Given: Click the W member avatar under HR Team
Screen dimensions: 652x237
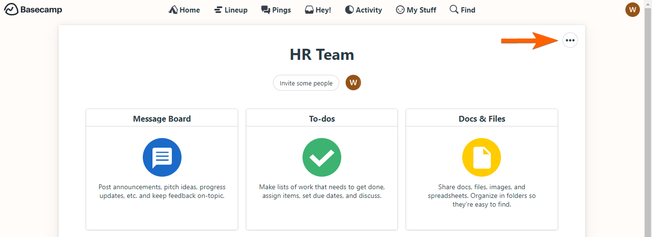Looking at the screenshot, I should click(353, 83).
